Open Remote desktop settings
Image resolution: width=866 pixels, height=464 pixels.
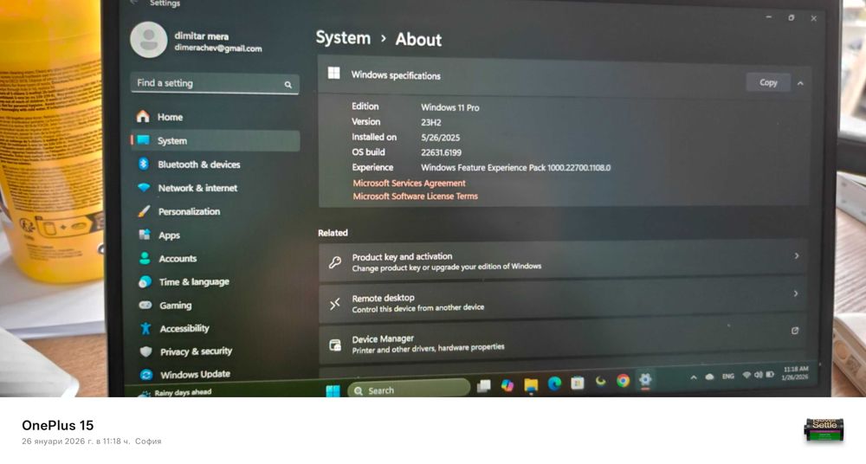(x=564, y=302)
